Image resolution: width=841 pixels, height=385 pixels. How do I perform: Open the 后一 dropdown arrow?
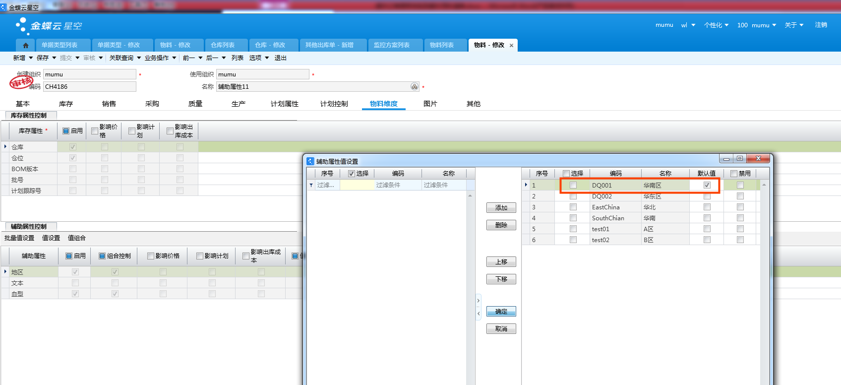tap(224, 58)
